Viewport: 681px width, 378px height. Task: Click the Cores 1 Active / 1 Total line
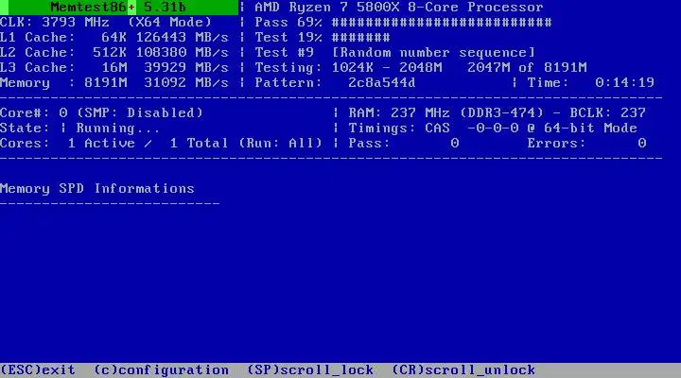pos(161,144)
